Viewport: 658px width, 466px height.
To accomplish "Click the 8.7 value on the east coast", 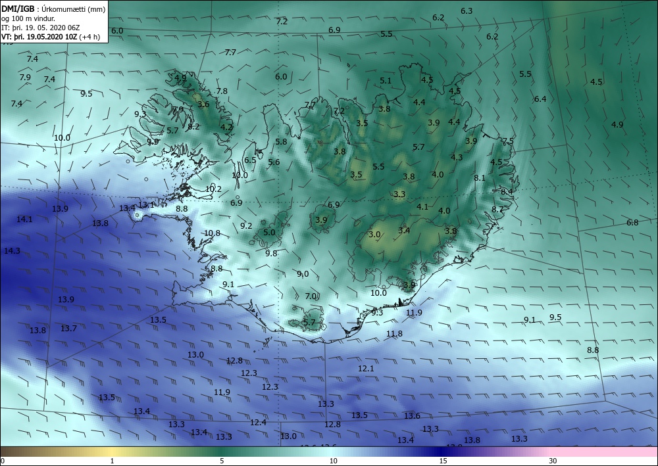I will click(497, 209).
